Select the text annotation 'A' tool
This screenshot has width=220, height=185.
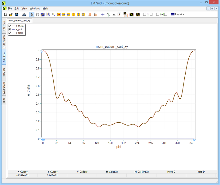point(119,15)
